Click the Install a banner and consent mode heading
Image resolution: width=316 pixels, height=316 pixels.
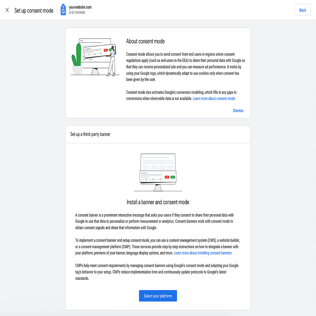[x=158, y=202]
